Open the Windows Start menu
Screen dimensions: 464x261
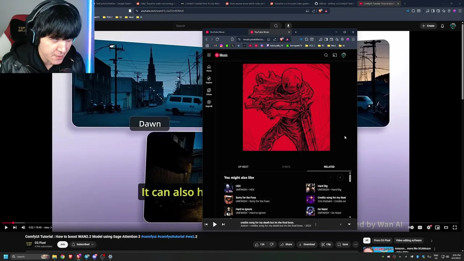click(6, 257)
